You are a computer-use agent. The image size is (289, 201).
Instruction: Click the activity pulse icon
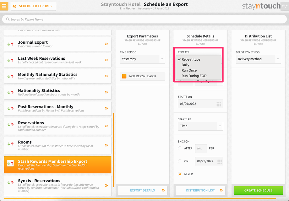(x=285, y=6)
